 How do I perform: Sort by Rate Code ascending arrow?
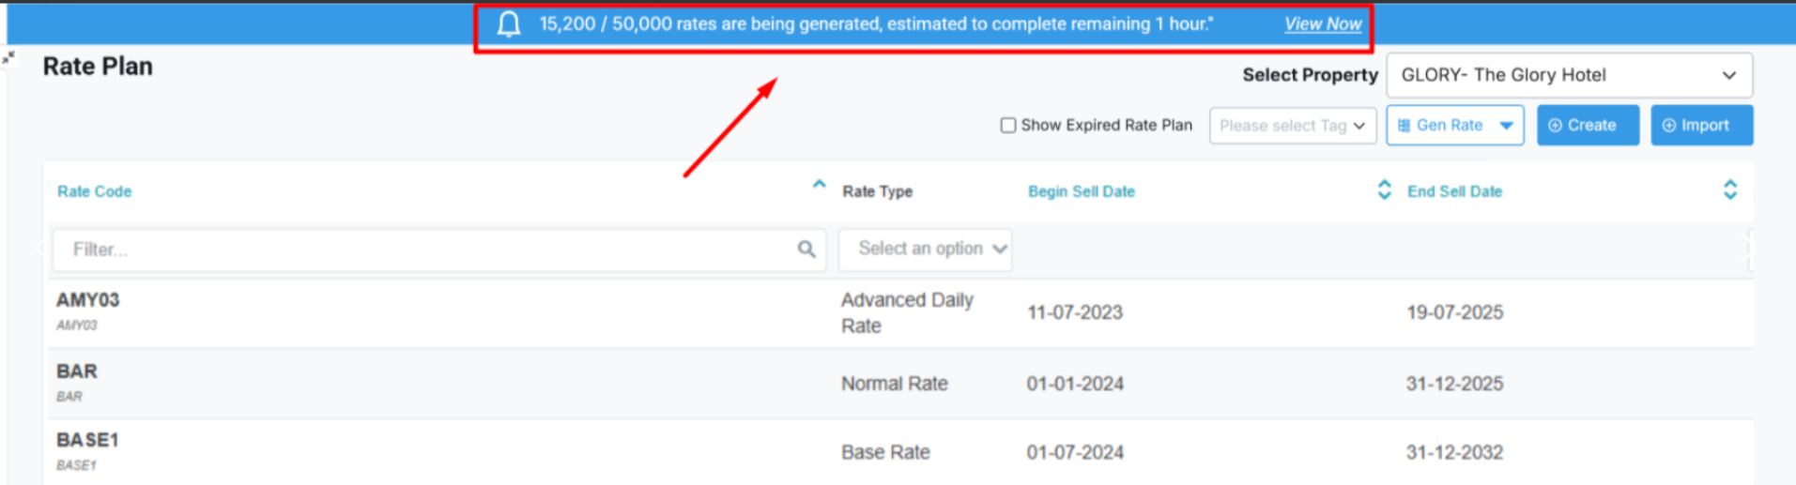[x=819, y=185]
